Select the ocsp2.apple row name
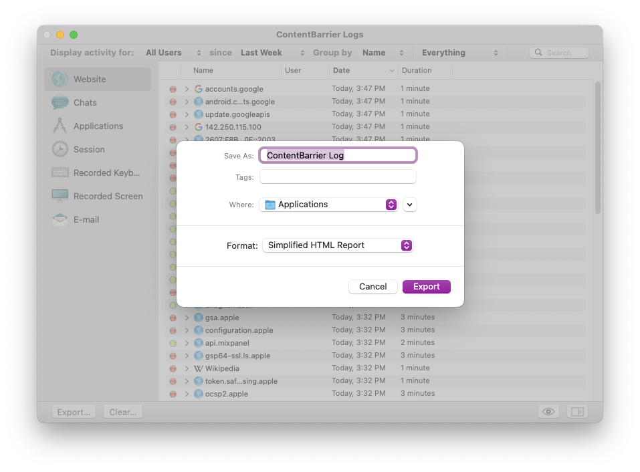 click(x=227, y=394)
